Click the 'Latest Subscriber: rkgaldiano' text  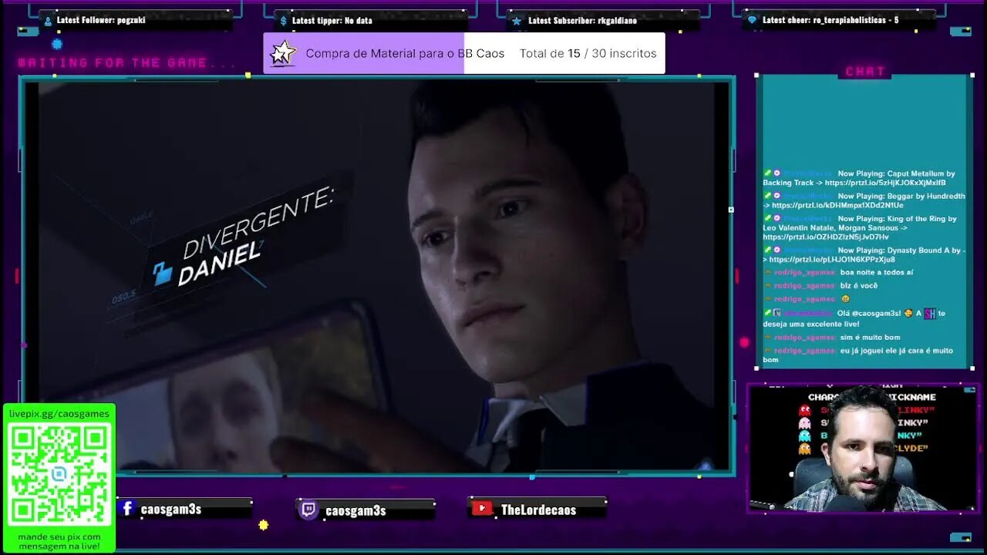click(582, 20)
